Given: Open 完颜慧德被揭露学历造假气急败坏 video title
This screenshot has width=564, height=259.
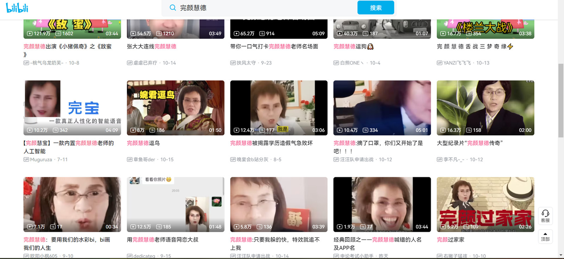Looking at the screenshot, I should [x=271, y=143].
